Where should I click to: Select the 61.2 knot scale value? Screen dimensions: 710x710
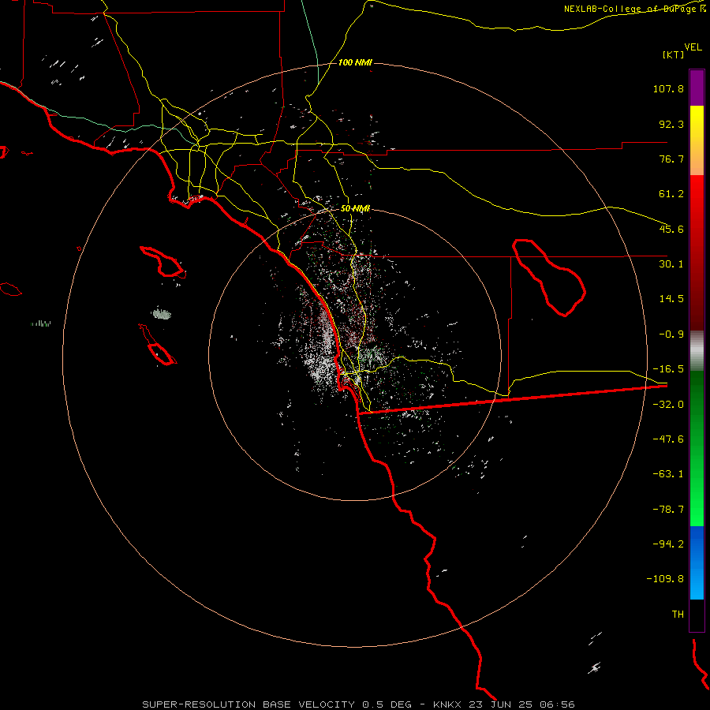tap(671, 194)
